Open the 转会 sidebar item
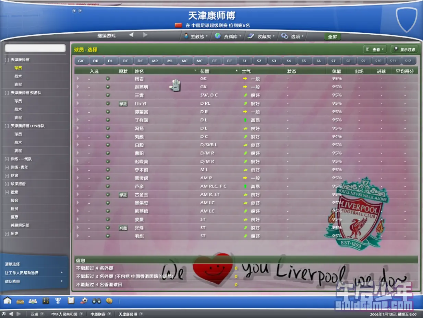Screen dimensions: 423x318 pyautogui.click(x=14, y=201)
